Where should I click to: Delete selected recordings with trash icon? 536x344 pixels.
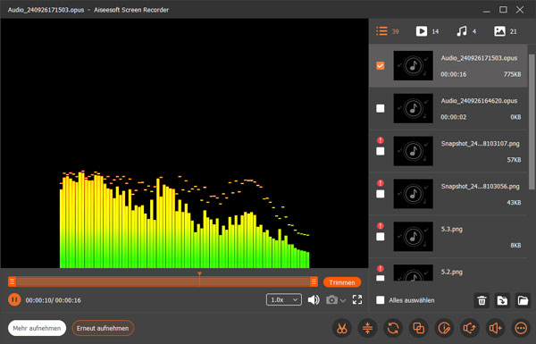[482, 300]
